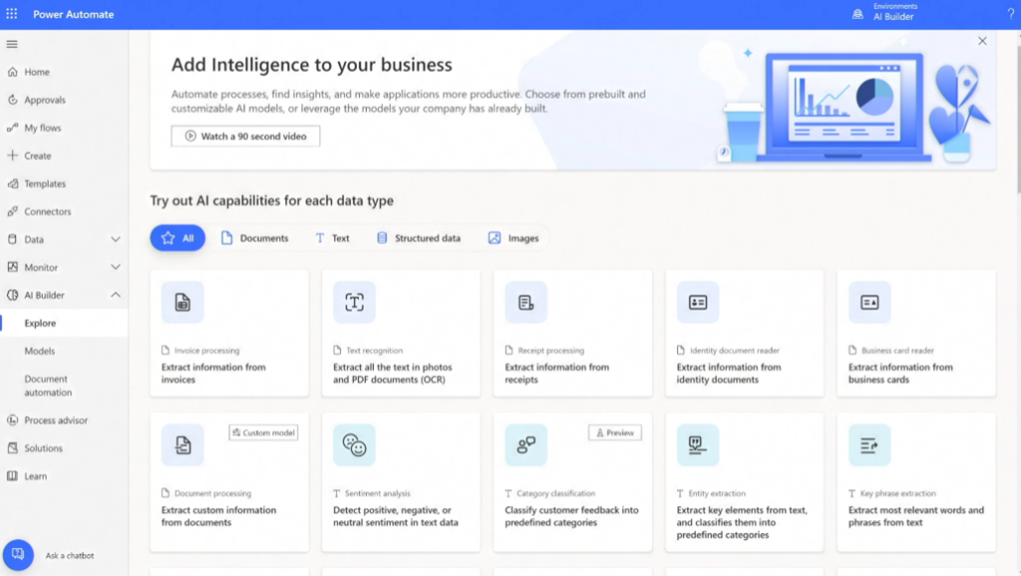The image size is (1021, 576).
Task: Open the identity document reader icon
Action: (x=698, y=303)
